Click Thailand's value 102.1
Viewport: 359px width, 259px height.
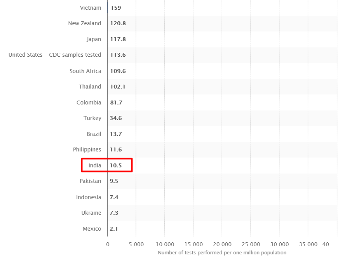pyautogui.click(x=118, y=87)
